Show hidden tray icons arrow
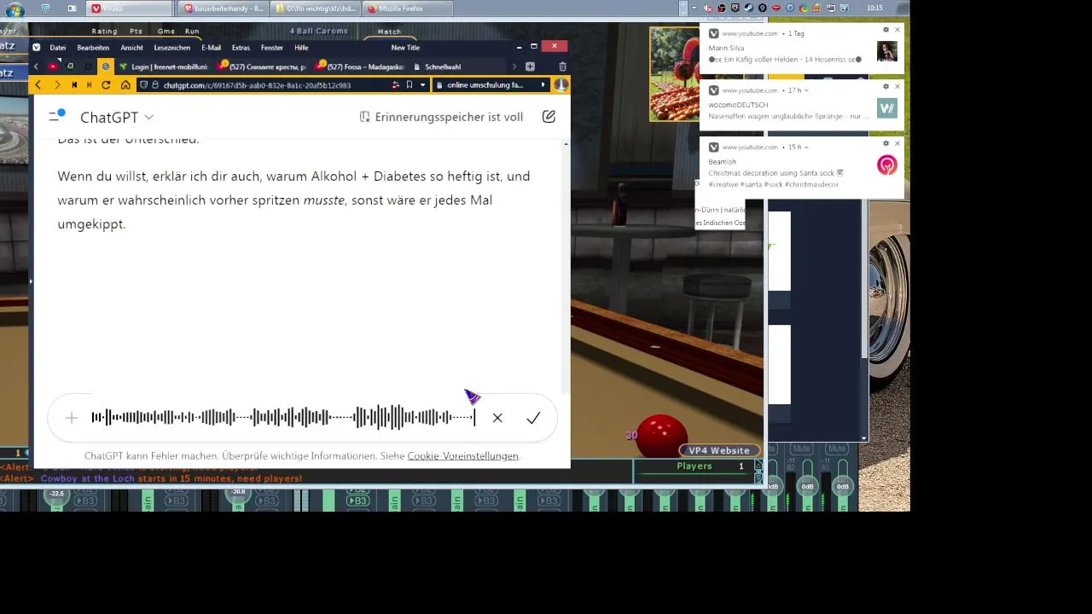This screenshot has width=1092, height=614. [694, 9]
